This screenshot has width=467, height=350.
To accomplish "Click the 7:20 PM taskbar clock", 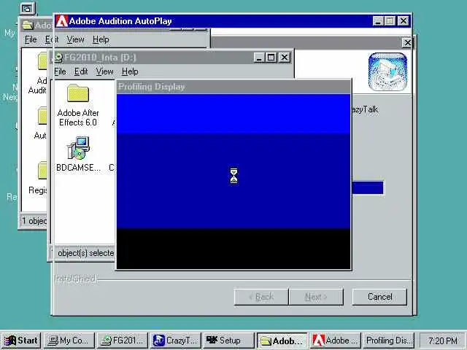I will [x=443, y=341].
